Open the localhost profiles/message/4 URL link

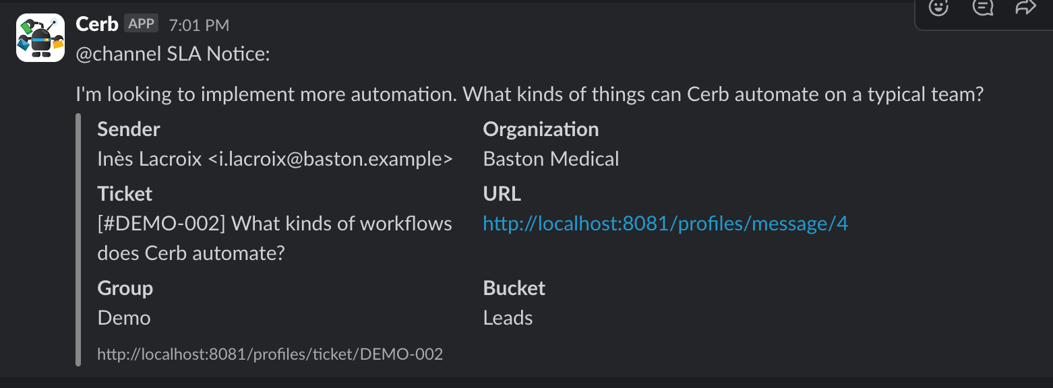pyautogui.click(x=665, y=224)
